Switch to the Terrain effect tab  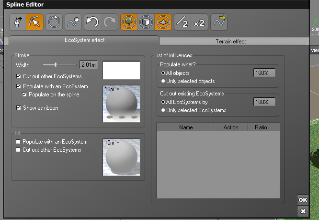pos(231,42)
